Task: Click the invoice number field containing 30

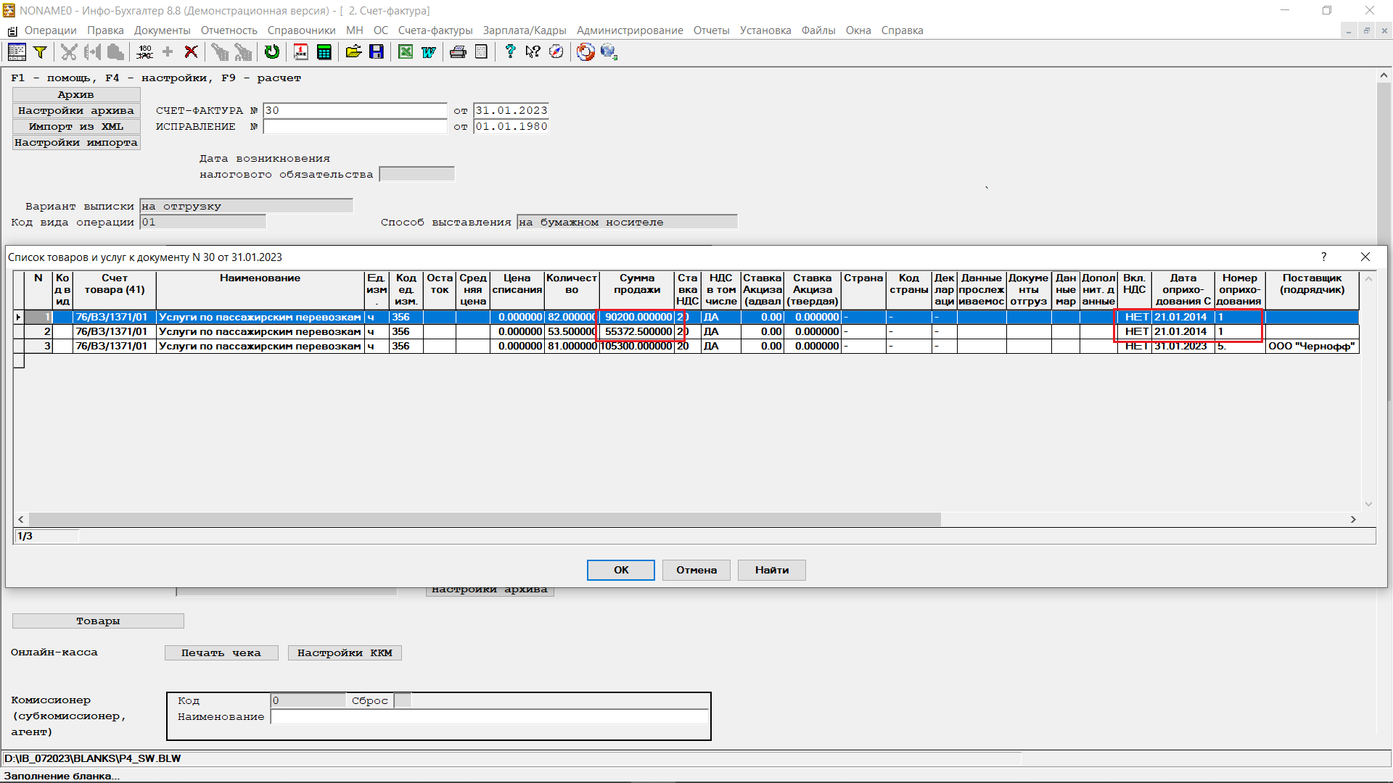Action: [x=355, y=111]
